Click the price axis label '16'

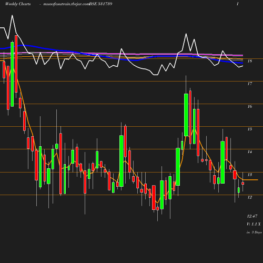pyautogui.click(x=250, y=106)
